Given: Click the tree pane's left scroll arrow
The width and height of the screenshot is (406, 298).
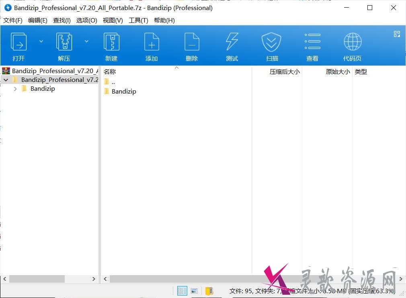Looking at the screenshot, I should pyautogui.click(x=5, y=279).
